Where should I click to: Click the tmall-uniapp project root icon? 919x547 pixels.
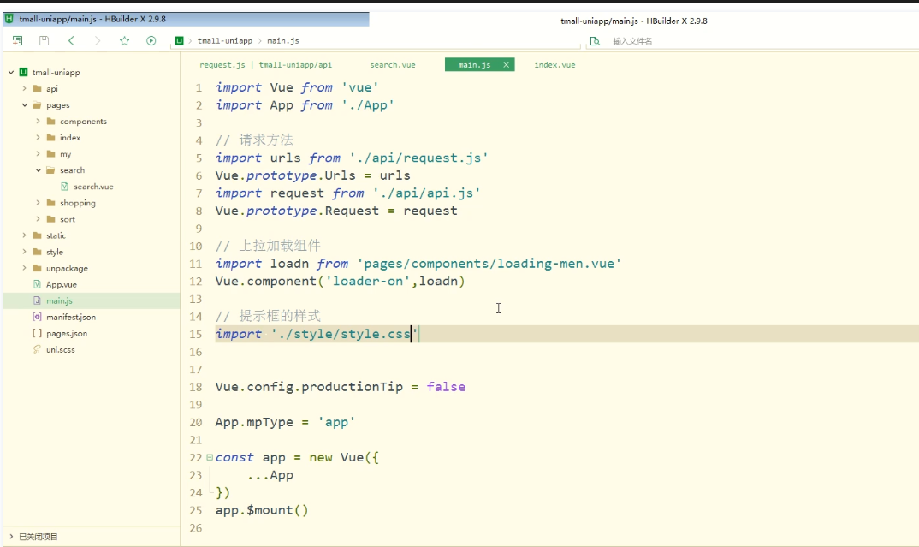pos(23,72)
